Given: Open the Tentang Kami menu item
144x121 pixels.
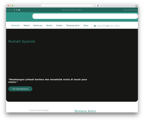Looking at the screenshot, I should click(x=73, y=25).
